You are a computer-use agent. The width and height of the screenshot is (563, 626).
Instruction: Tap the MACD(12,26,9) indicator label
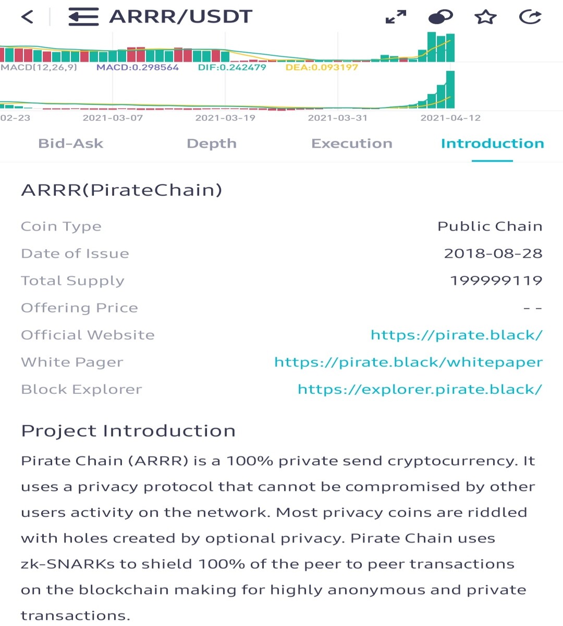tap(39, 67)
